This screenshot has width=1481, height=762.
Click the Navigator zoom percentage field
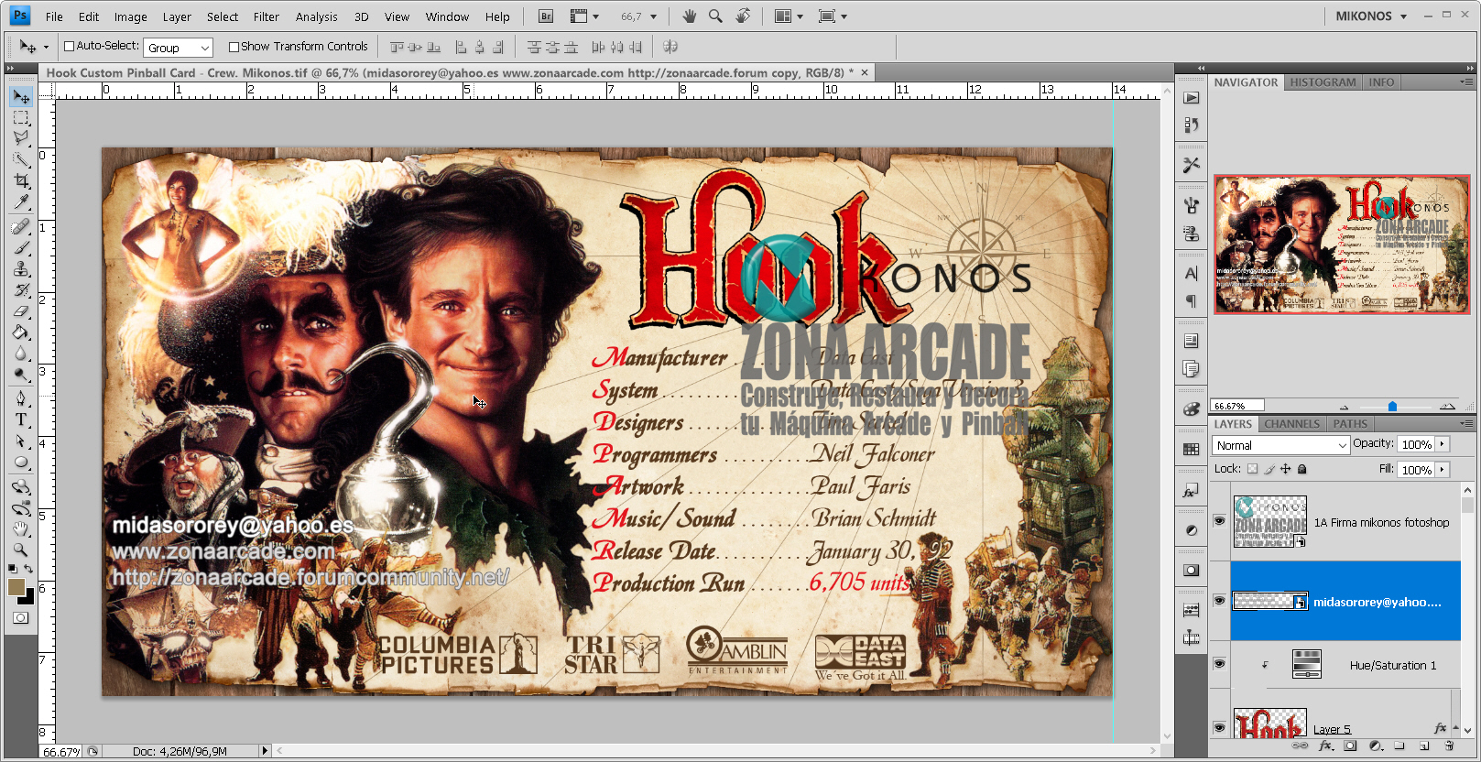pos(1237,406)
